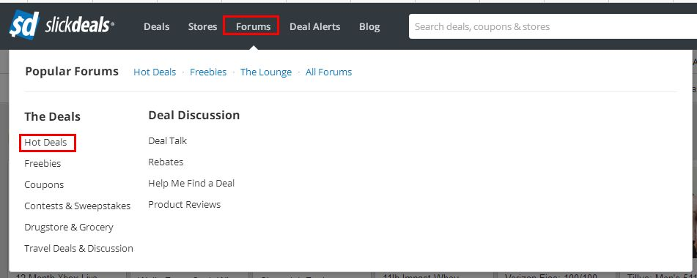Open the Deals menu

point(156,26)
